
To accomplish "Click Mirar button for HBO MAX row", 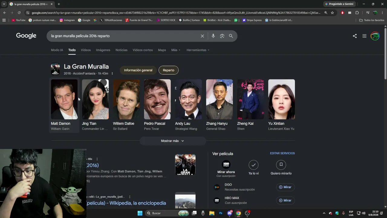I will pos(285,200).
